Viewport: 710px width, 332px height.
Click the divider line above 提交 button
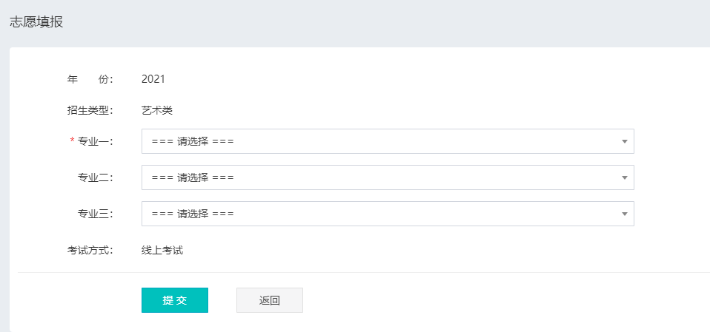point(363,272)
